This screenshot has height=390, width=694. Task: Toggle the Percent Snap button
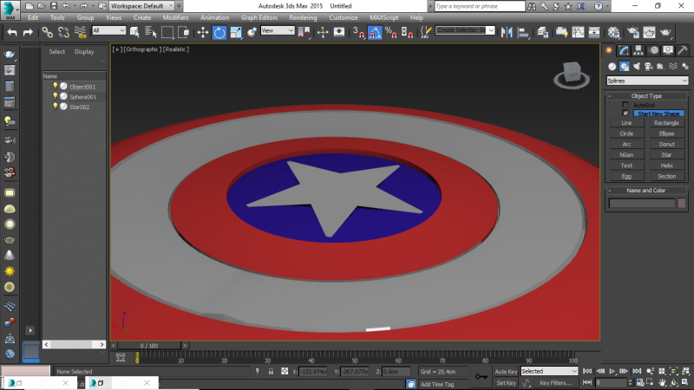coord(391,32)
